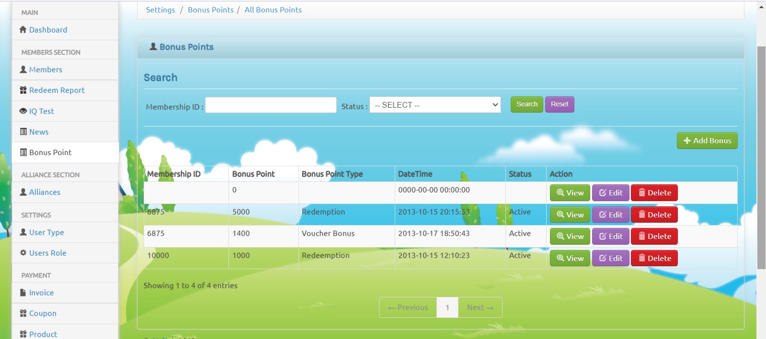The image size is (766, 339).
Task: Click the page vertical scrollbar thumb
Action: 761,158
